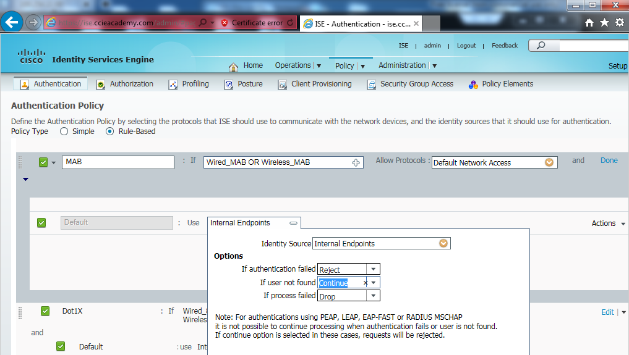Toggle the Dot1X rule enabled checkbox
This screenshot has width=629, height=355.
45,311
